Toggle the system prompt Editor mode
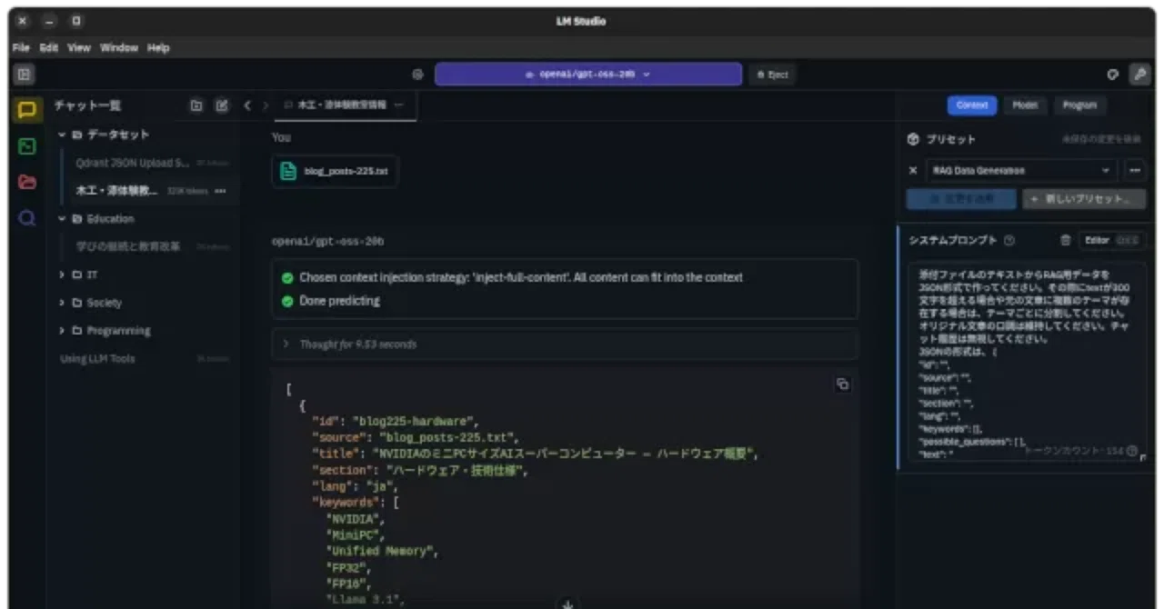Image resolution: width=1164 pixels, height=609 pixels. pyautogui.click(x=1110, y=240)
